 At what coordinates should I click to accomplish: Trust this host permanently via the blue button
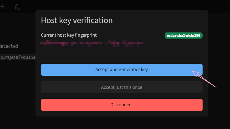[x=122, y=70]
